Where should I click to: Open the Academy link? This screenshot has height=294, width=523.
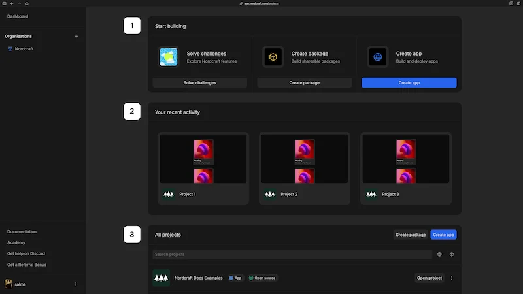point(16,242)
